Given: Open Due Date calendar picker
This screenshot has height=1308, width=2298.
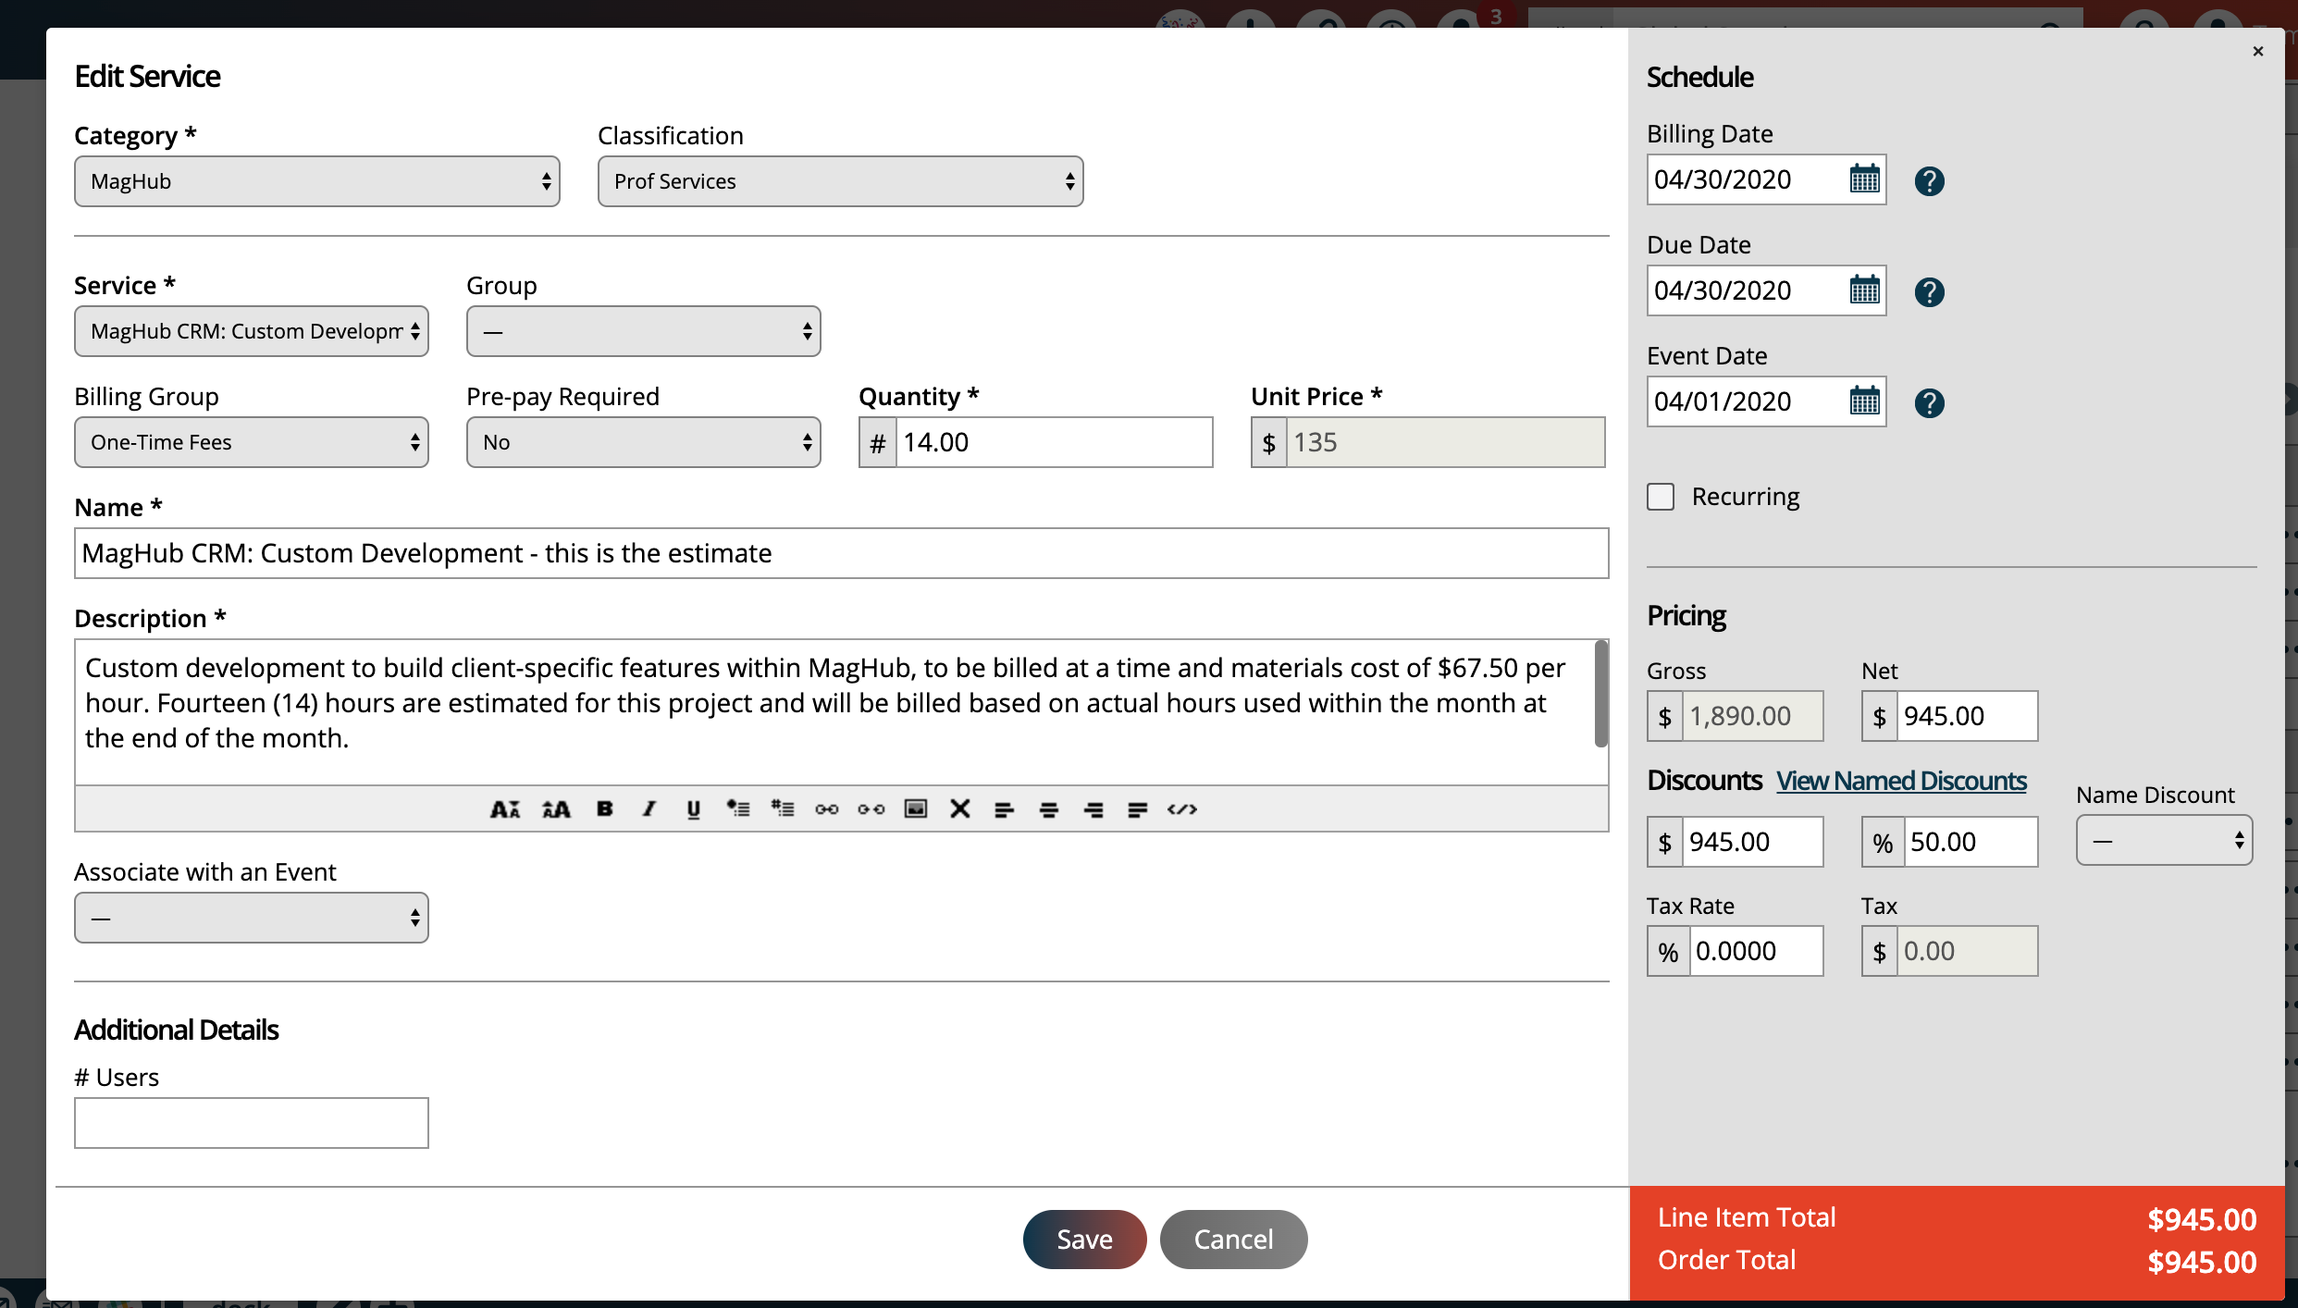Looking at the screenshot, I should coord(1864,290).
